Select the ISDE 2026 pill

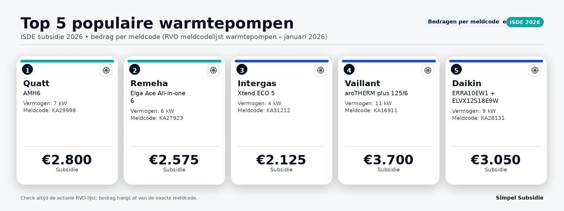[x=525, y=22]
